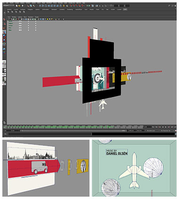Select the Scale tool in the toolbox
The image size is (179, 199).
coord(4,40)
